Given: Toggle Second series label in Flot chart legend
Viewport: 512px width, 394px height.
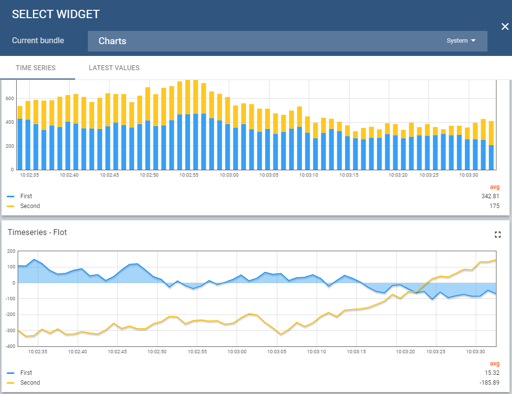Looking at the screenshot, I should tap(30, 383).
